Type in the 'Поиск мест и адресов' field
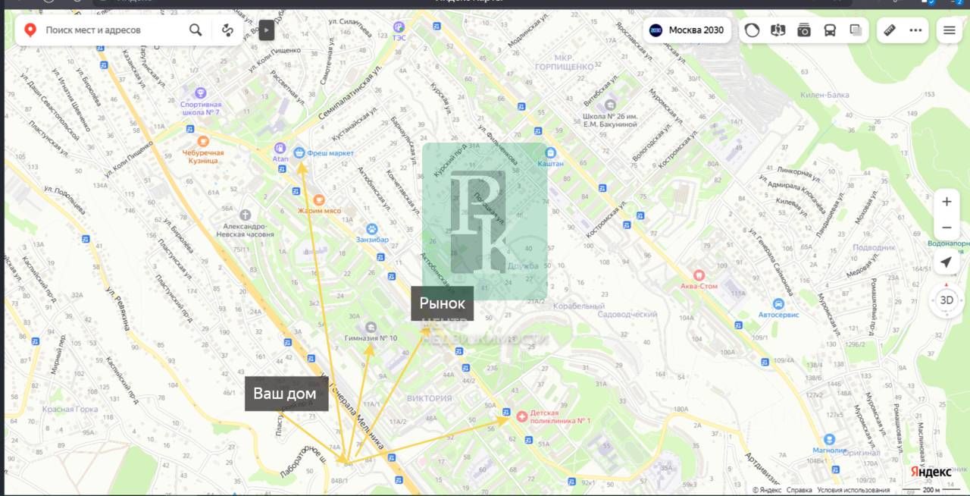Screen dimensions: 970x496 point(114,30)
